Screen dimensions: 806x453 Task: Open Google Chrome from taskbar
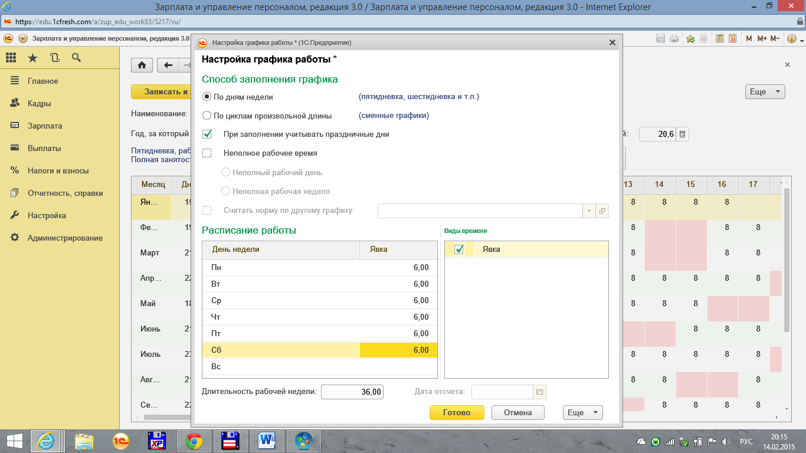click(194, 441)
